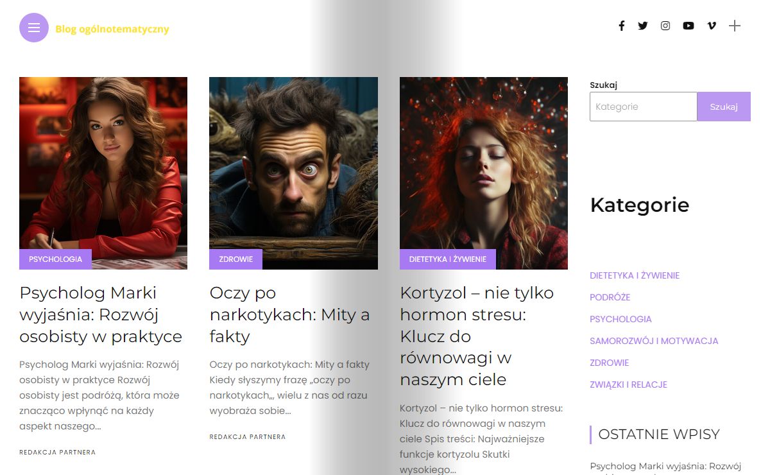This screenshot has height=475, width=770.
Task: Click the OSTATNIE WPISY heading
Action: coord(658,435)
